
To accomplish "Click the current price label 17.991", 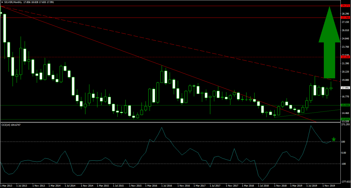I will point(345,88).
